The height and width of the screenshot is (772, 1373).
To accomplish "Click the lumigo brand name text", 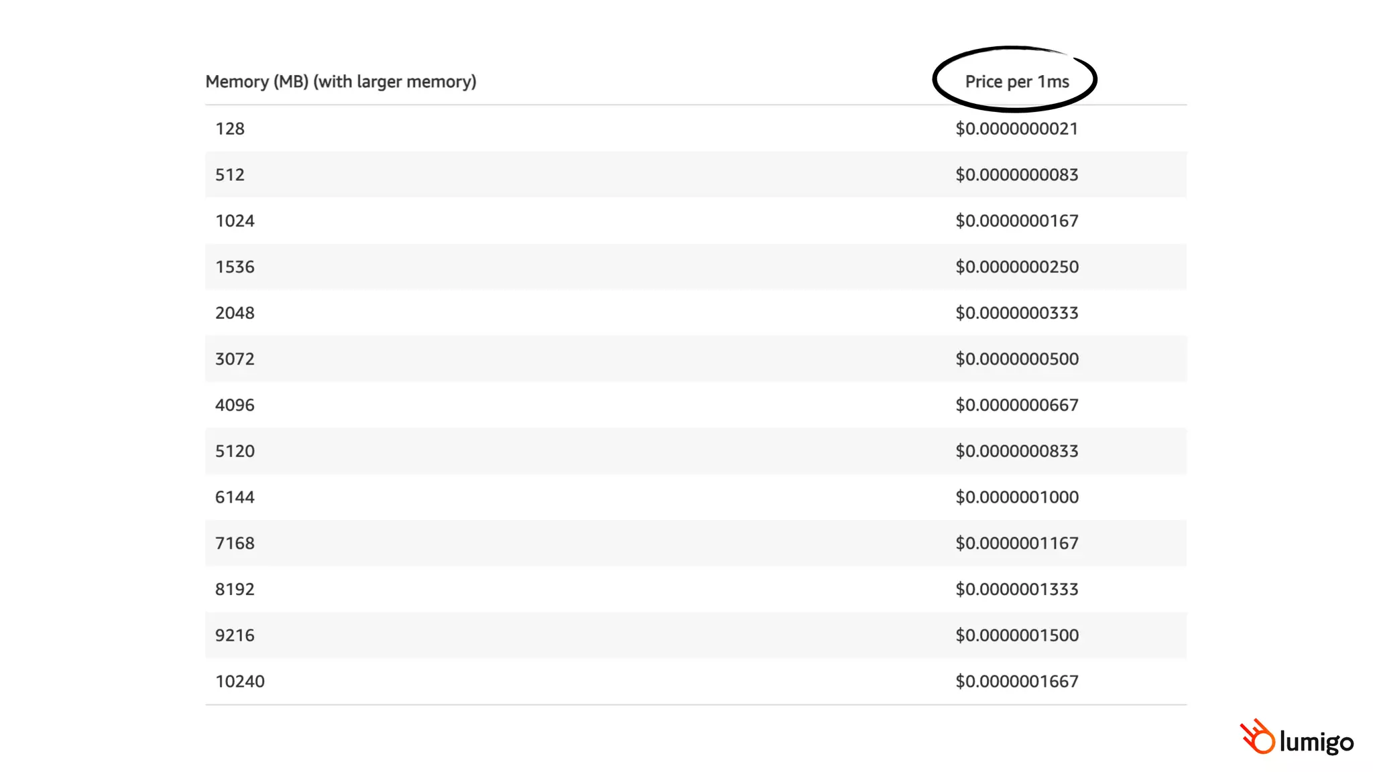I will tap(1316, 742).
